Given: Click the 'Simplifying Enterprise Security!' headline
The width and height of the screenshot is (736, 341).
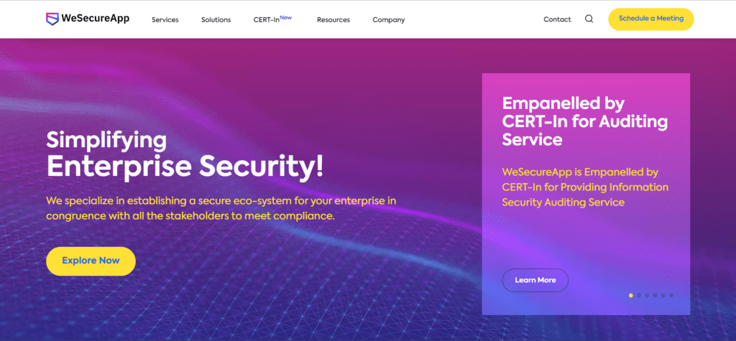Looking at the screenshot, I should click(x=185, y=155).
